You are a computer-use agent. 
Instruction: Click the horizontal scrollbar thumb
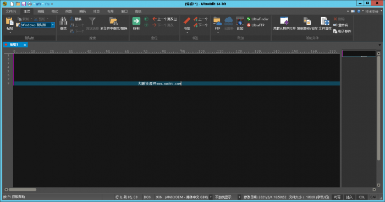(x=23, y=189)
